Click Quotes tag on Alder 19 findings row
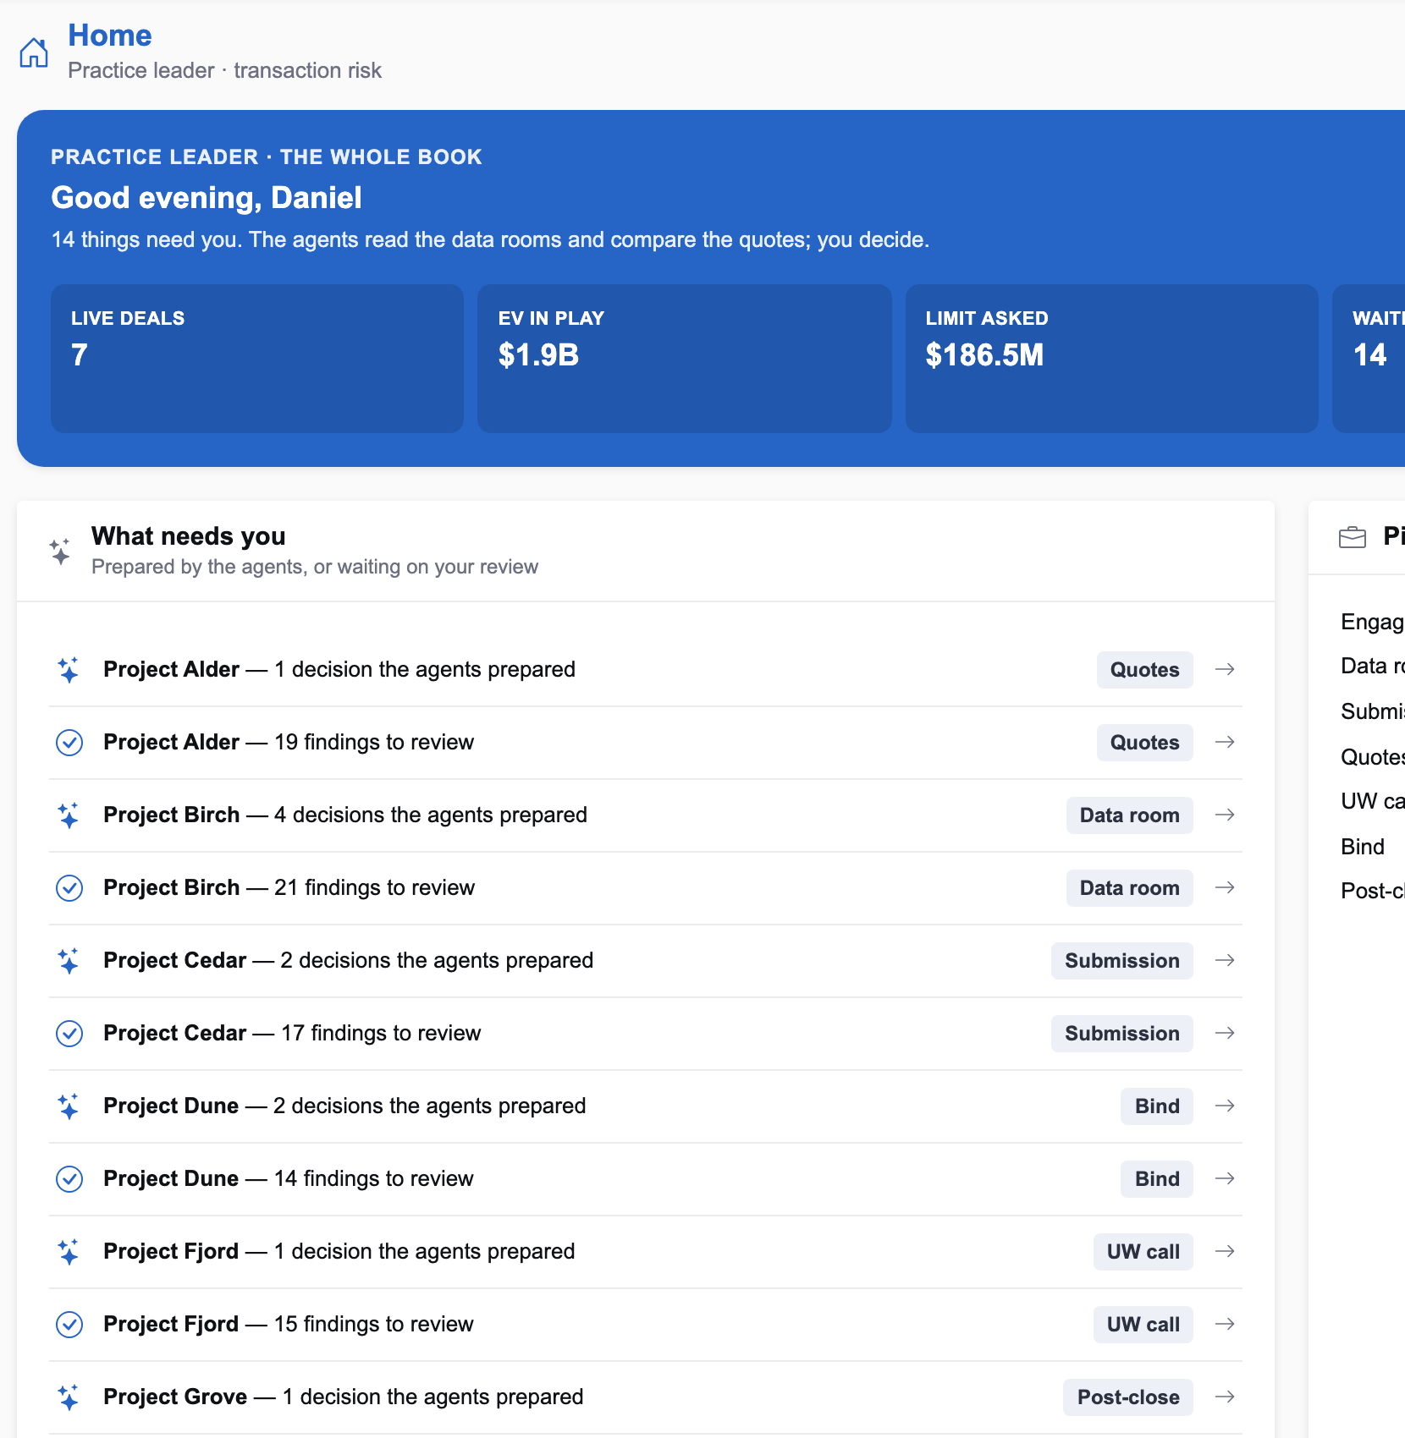This screenshot has width=1405, height=1438. click(x=1144, y=743)
